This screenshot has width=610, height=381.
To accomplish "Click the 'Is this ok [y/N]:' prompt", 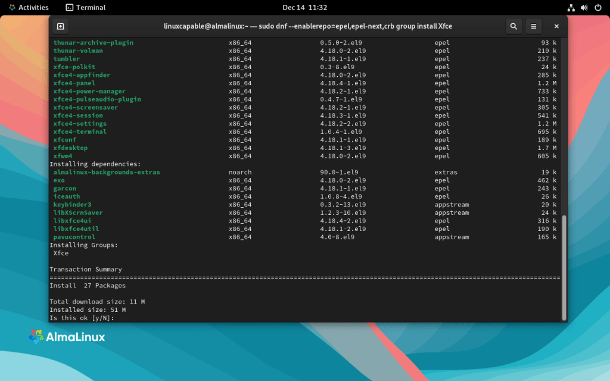I will [x=82, y=318].
